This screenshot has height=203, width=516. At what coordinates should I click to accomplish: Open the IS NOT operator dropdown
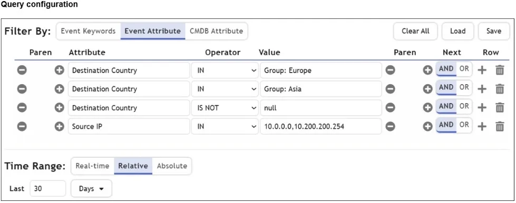[x=225, y=108]
